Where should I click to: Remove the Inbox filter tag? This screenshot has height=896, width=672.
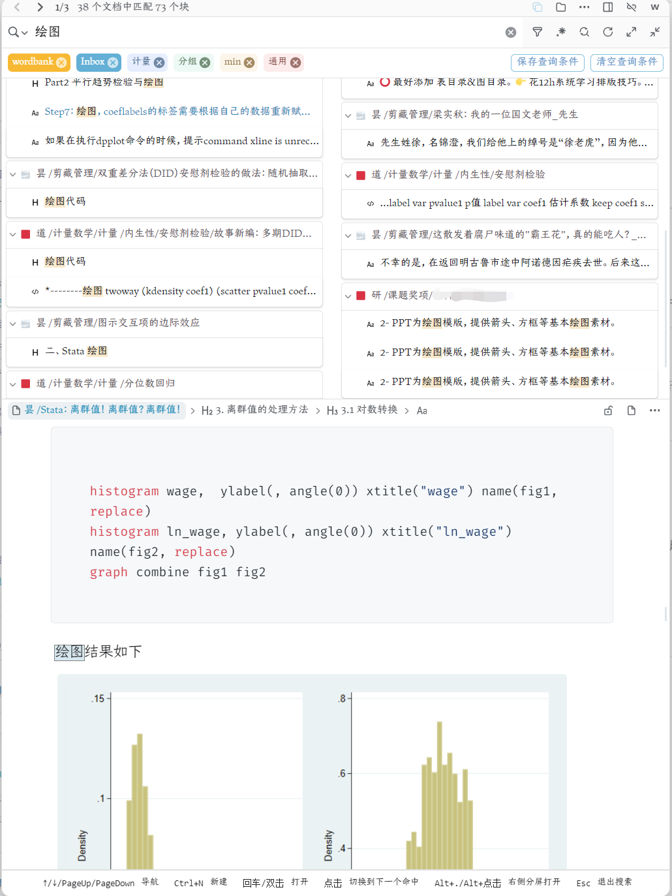click(113, 62)
